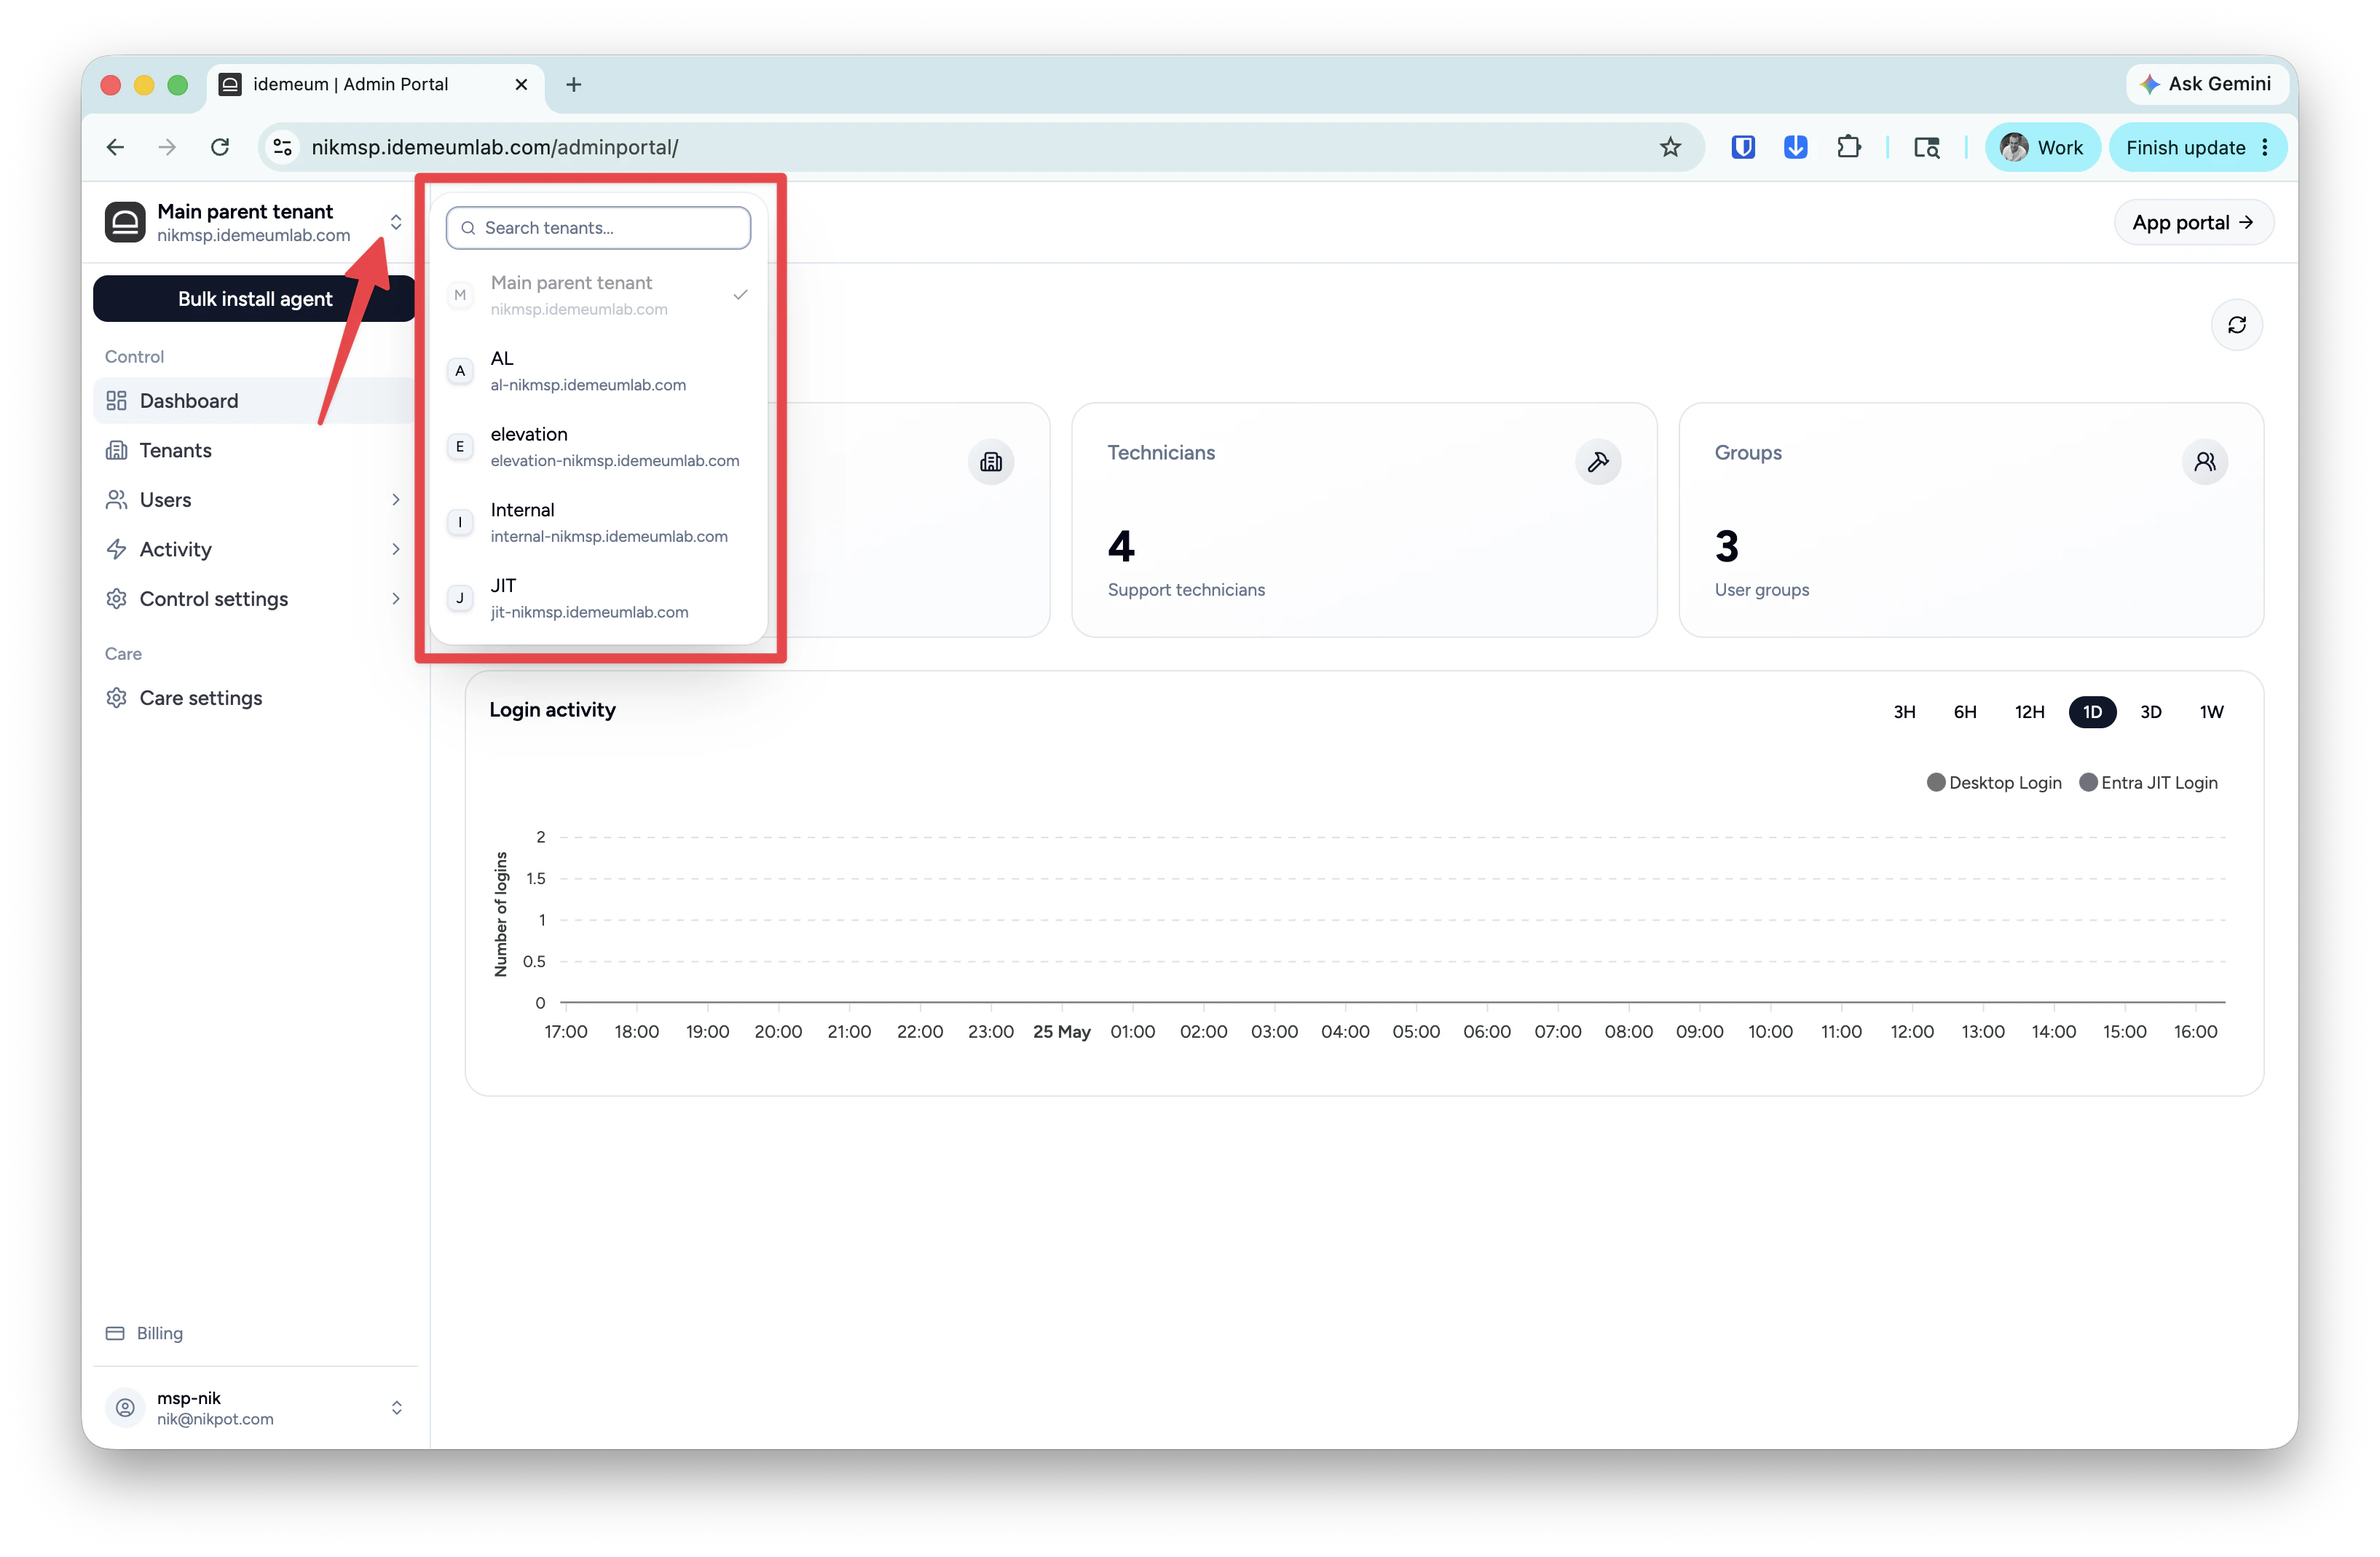Click the Technicians card
The height and width of the screenshot is (1557, 2380).
tap(1364, 520)
